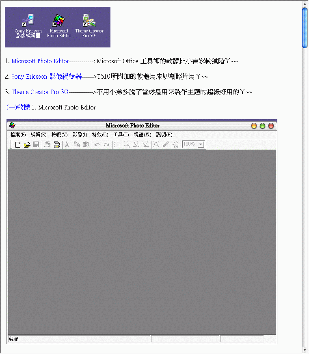This screenshot has height=354, width=309.
Task: Open a file with the folder icon
Action: (x=27, y=145)
